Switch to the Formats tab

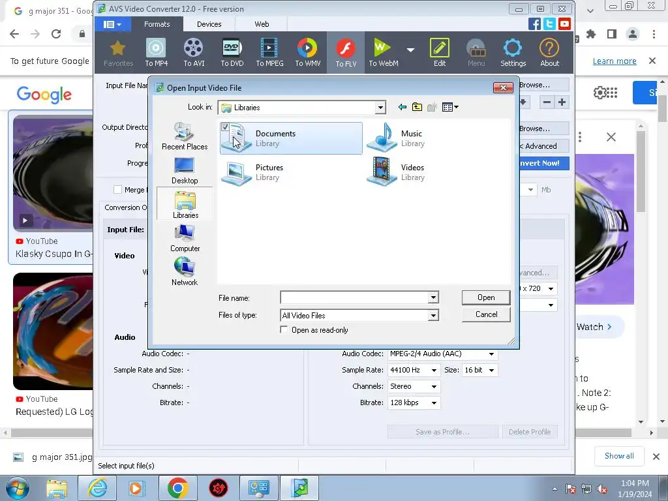(x=157, y=24)
